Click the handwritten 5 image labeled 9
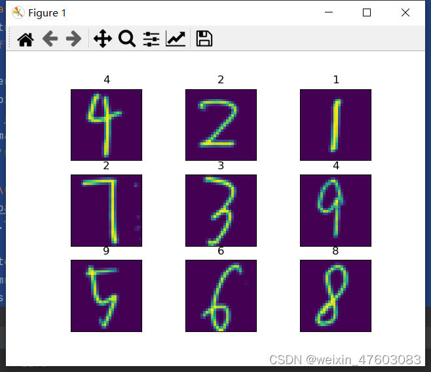Viewport: 431px width, 372px height. click(106, 296)
